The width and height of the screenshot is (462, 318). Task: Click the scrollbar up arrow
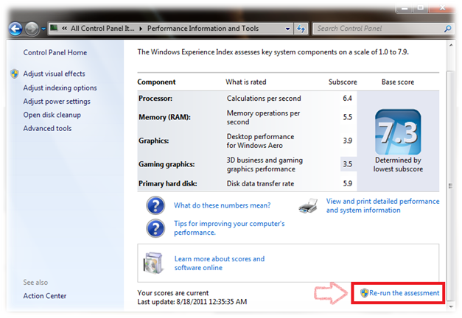click(x=451, y=46)
